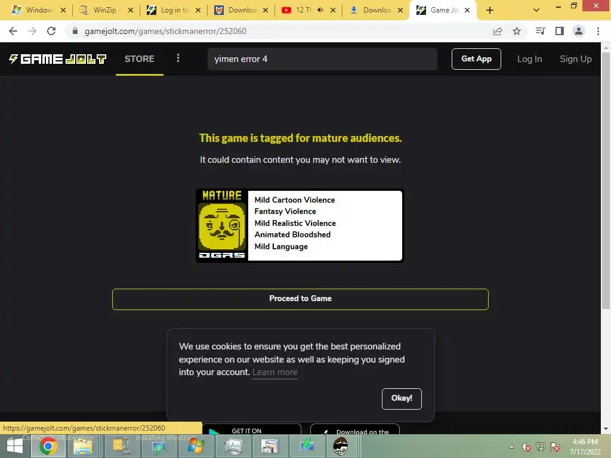This screenshot has height=458, width=611.
Task: Open Chrome's three-dot menu
Action: [598, 31]
